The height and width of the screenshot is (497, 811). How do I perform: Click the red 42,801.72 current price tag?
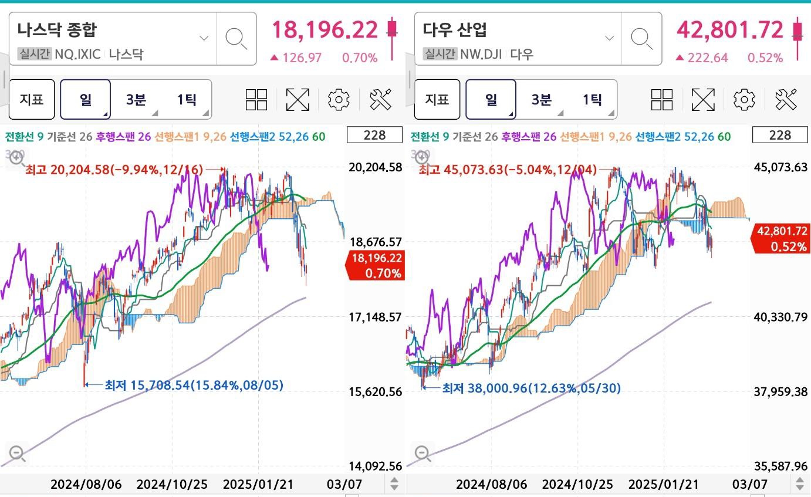780,238
